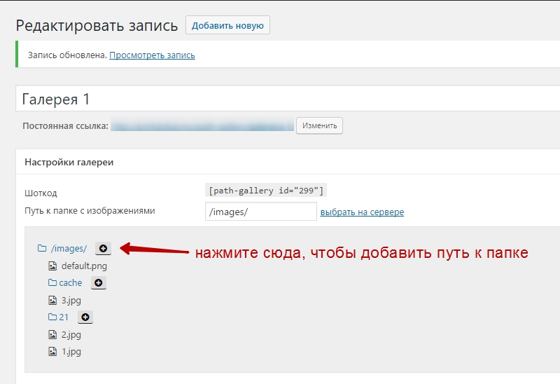Expand the /images/ folder name in tree

pyautogui.click(x=69, y=249)
